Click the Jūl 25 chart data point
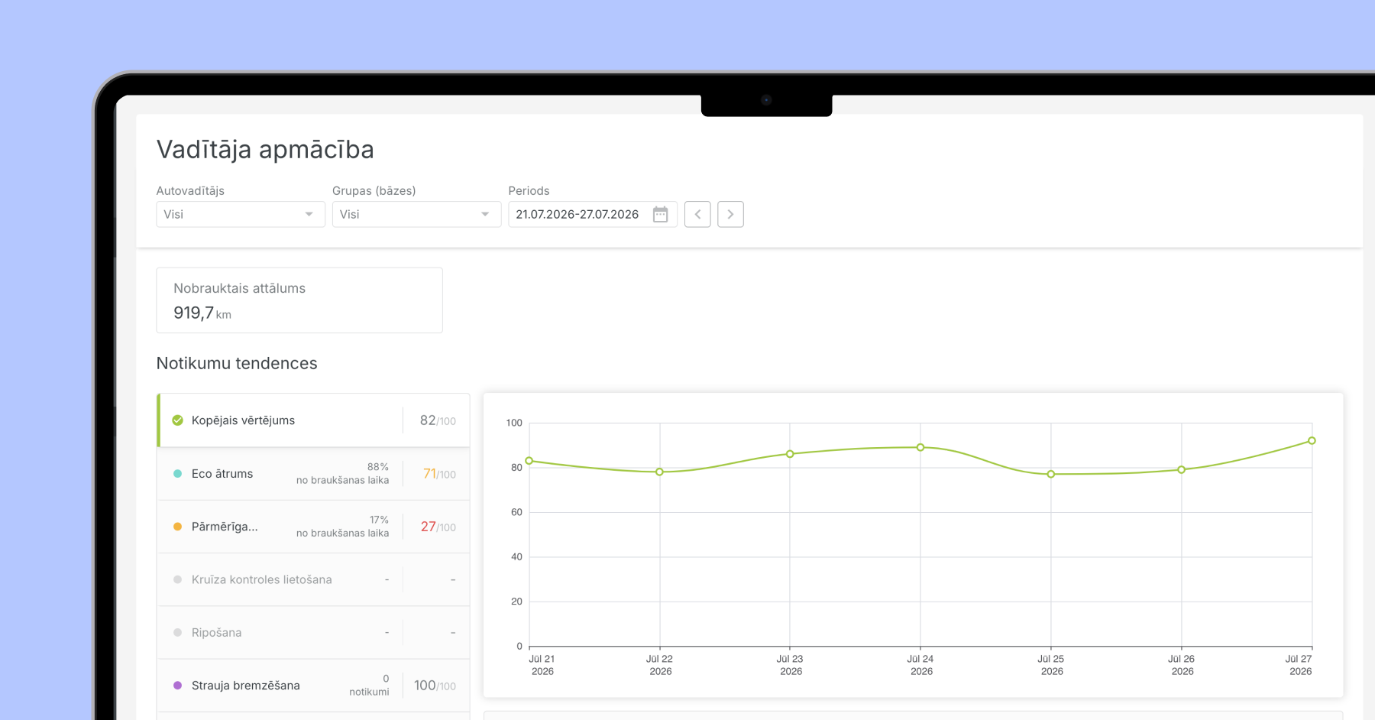The width and height of the screenshot is (1375, 720). pos(1051,474)
